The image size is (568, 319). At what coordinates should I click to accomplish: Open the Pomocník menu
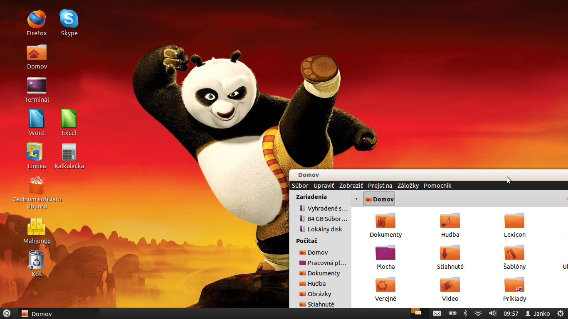(x=437, y=186)
